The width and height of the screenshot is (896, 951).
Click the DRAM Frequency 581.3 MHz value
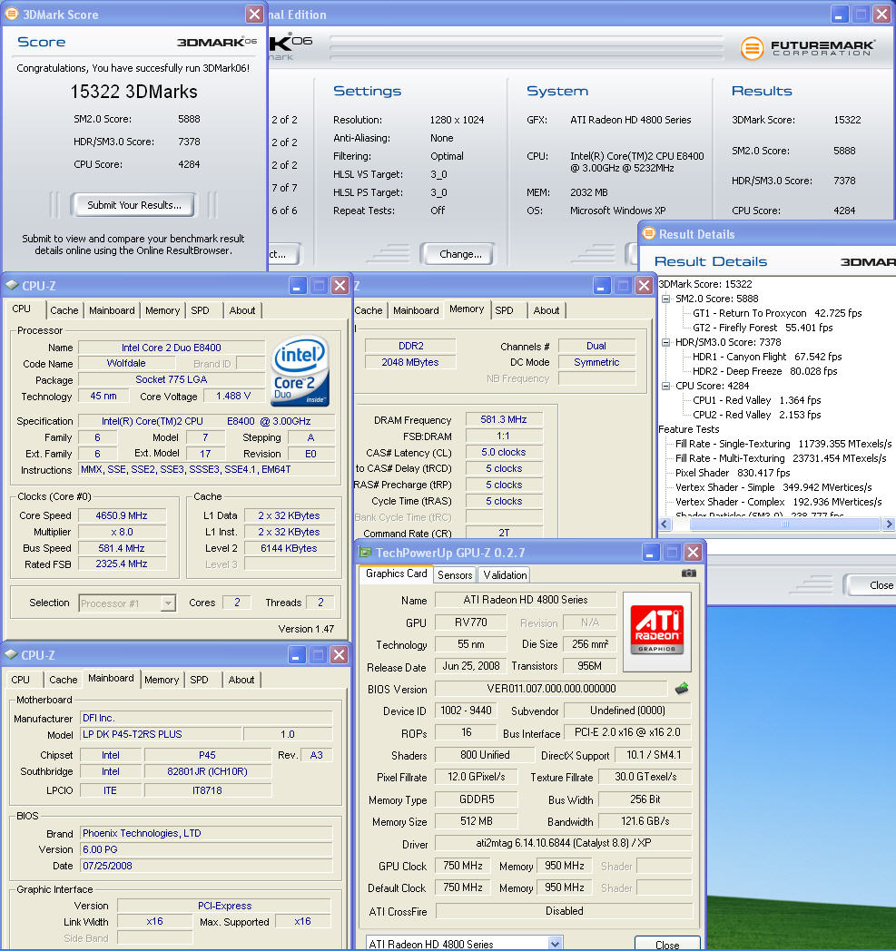[x=504, y=420]
